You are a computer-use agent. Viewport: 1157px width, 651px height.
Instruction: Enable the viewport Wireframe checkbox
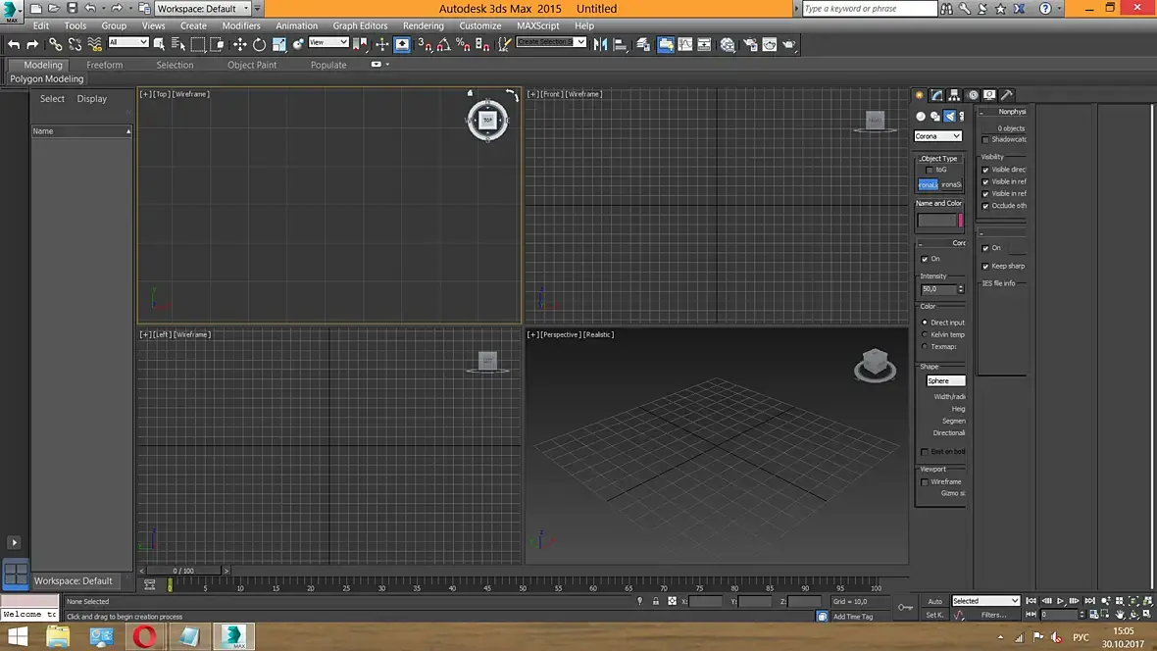[925, 482]
